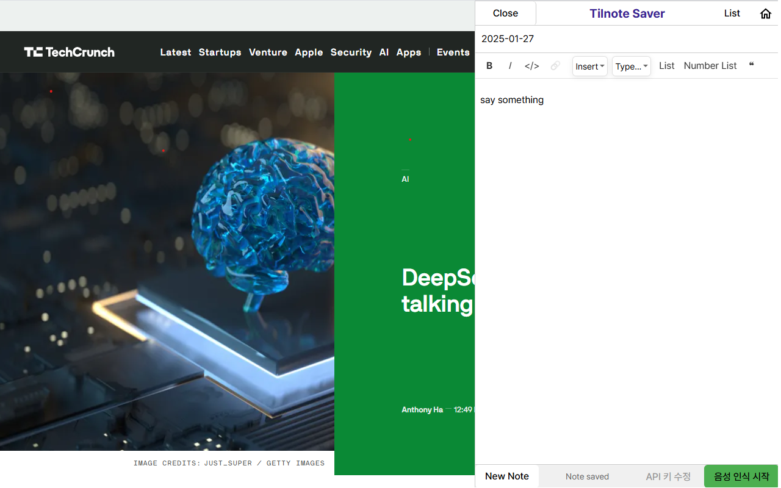Apply inline code formatting
Viewport: 781px width, 488px height.
pyautogui.click(x=532, y=66)
